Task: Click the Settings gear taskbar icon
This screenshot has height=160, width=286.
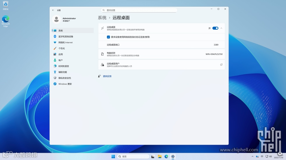Action: [173, 157]
